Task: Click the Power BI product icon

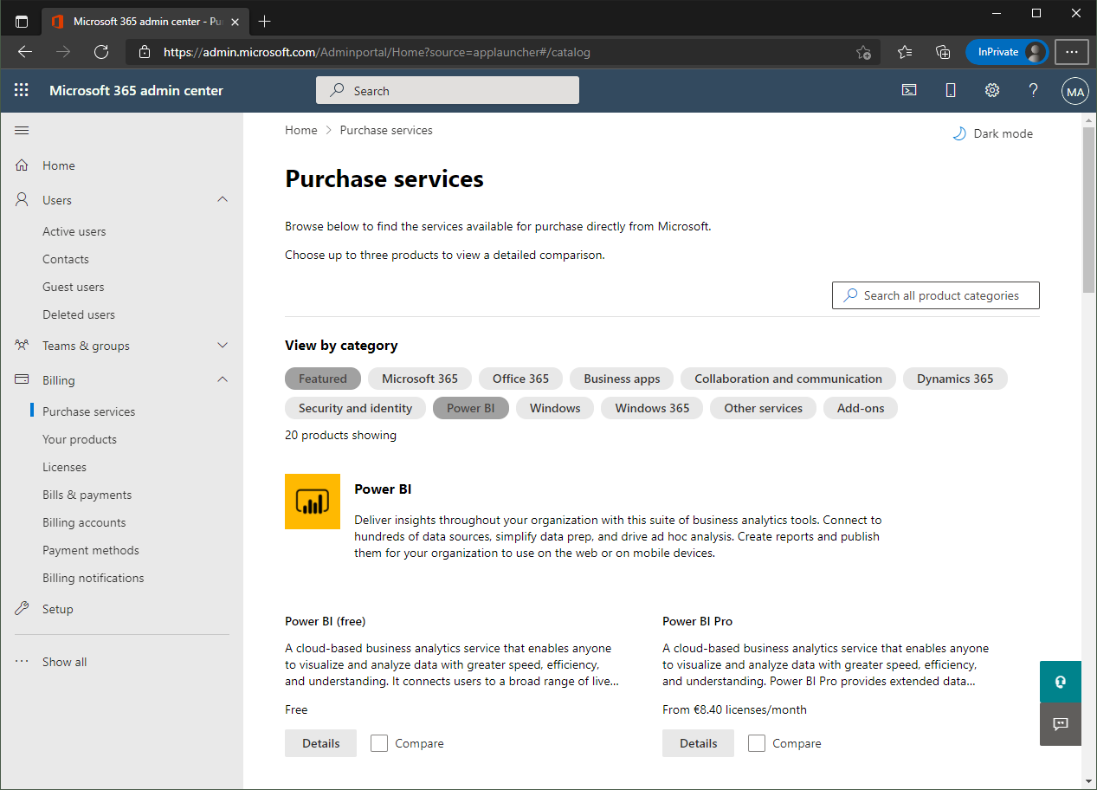Action: (x=312, y=502)
